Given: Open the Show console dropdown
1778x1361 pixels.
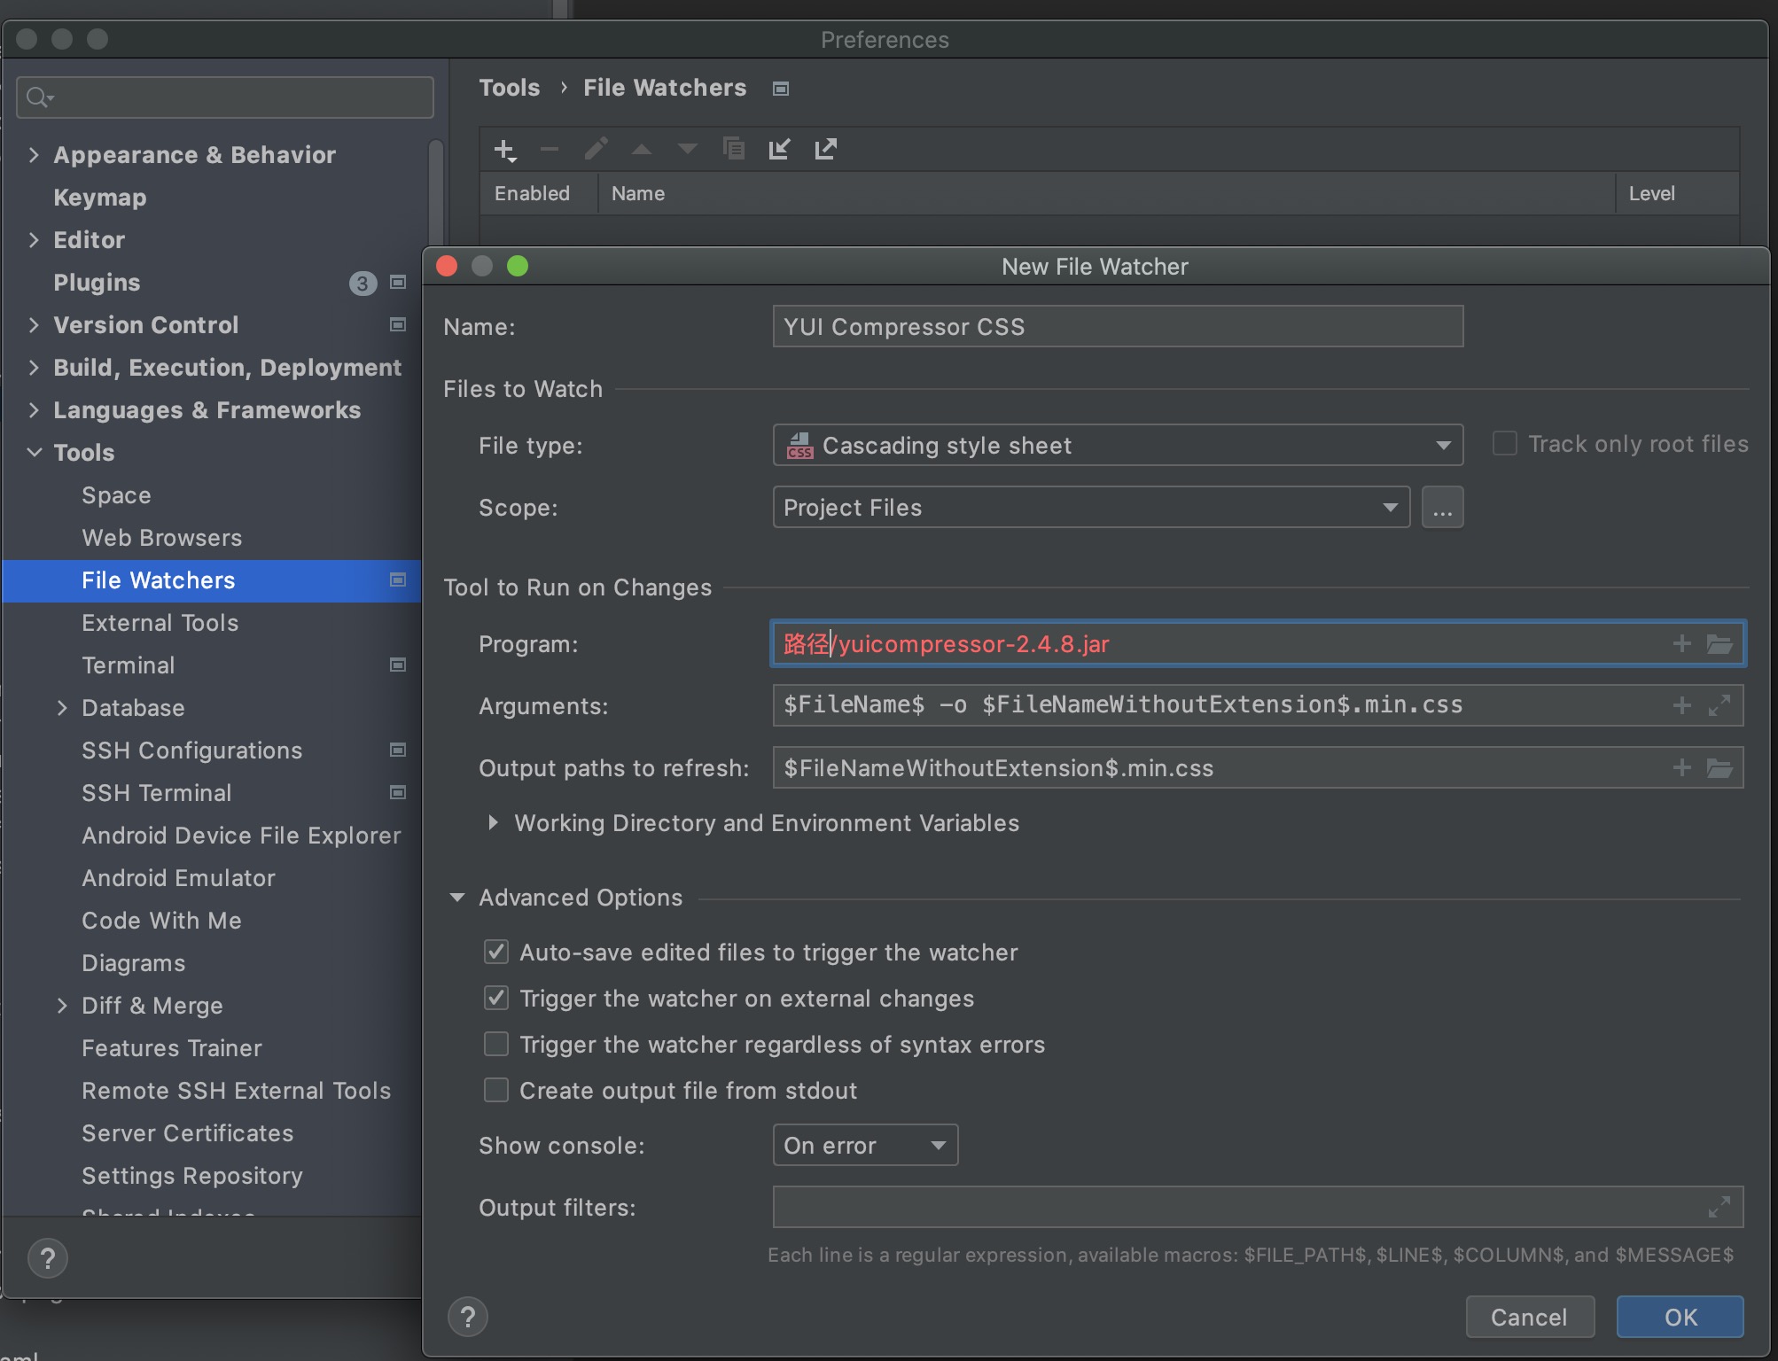Looking at the screenshot, I should tap(864, 1142).
